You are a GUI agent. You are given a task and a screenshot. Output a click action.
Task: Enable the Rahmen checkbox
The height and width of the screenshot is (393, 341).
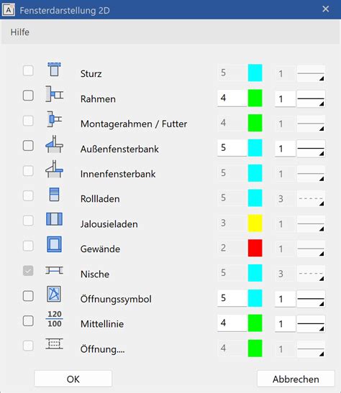tap(28, 96)
